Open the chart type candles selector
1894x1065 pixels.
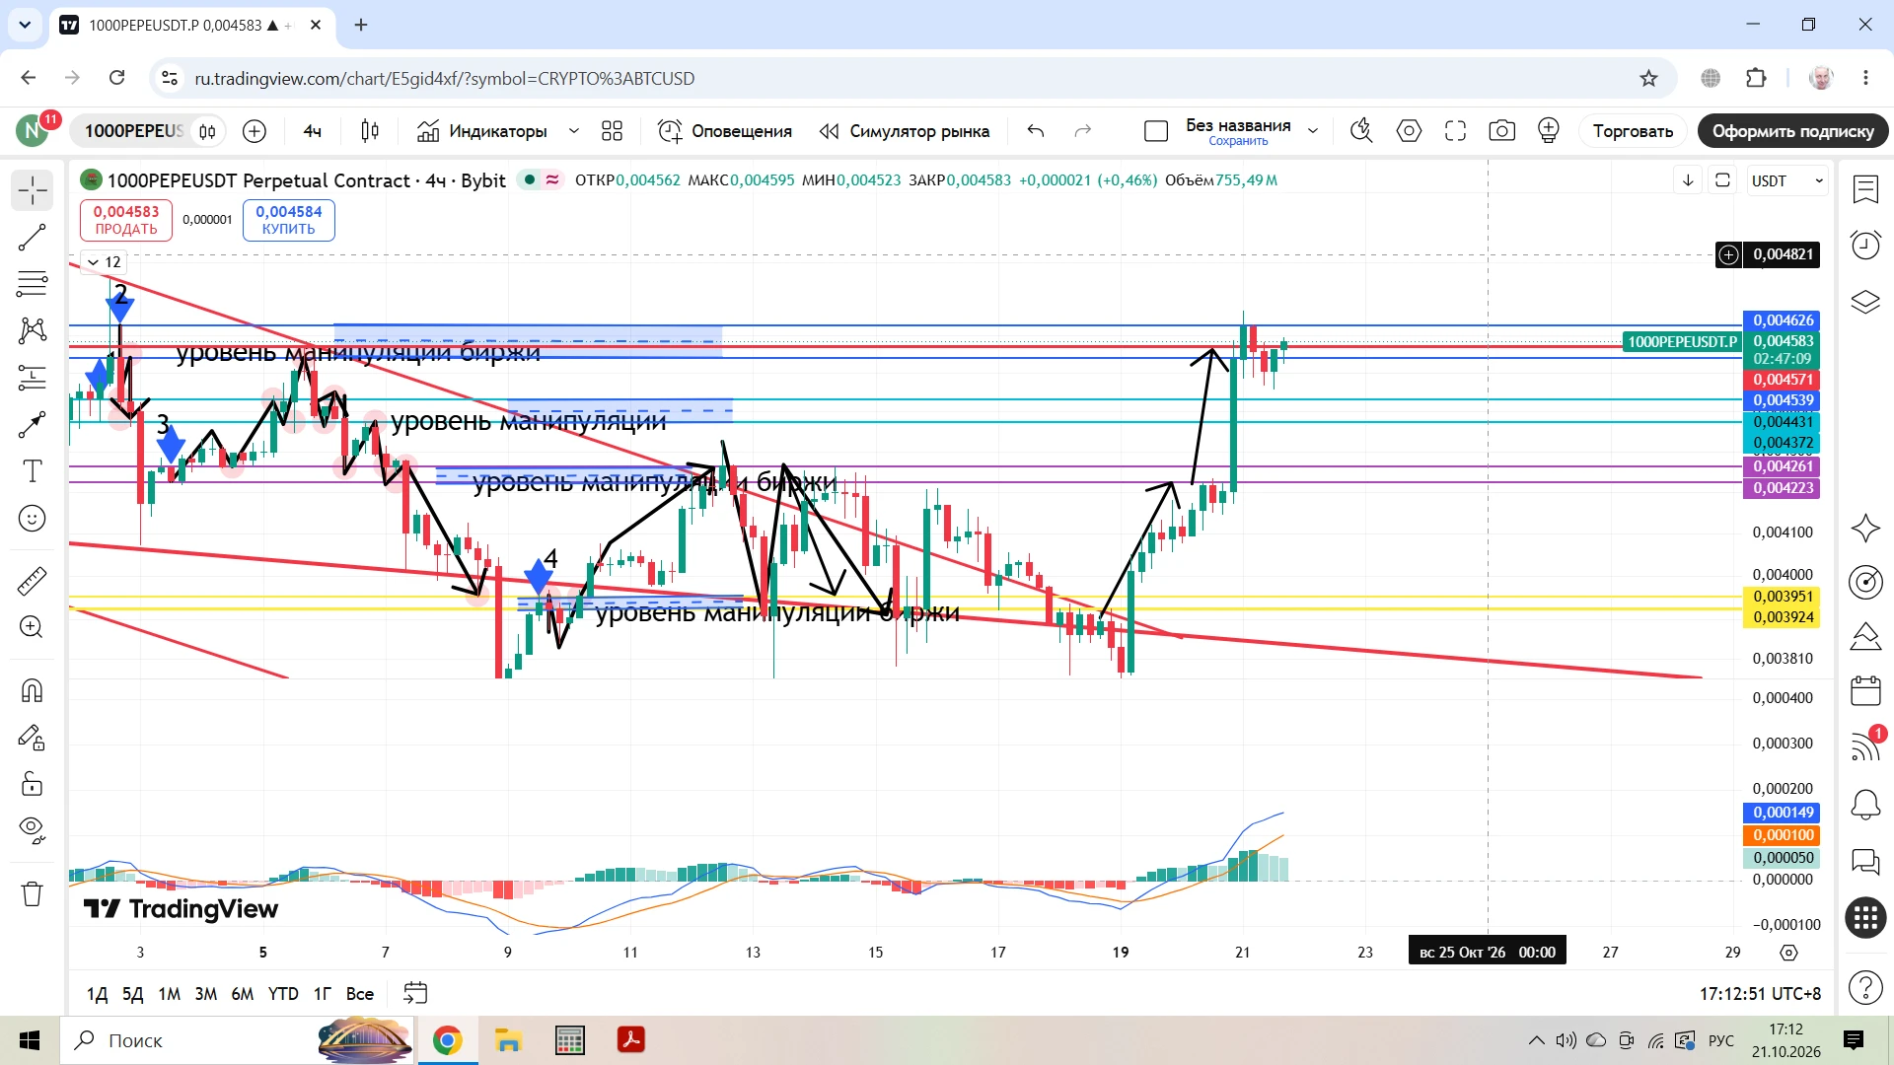[x=370, y=131]
